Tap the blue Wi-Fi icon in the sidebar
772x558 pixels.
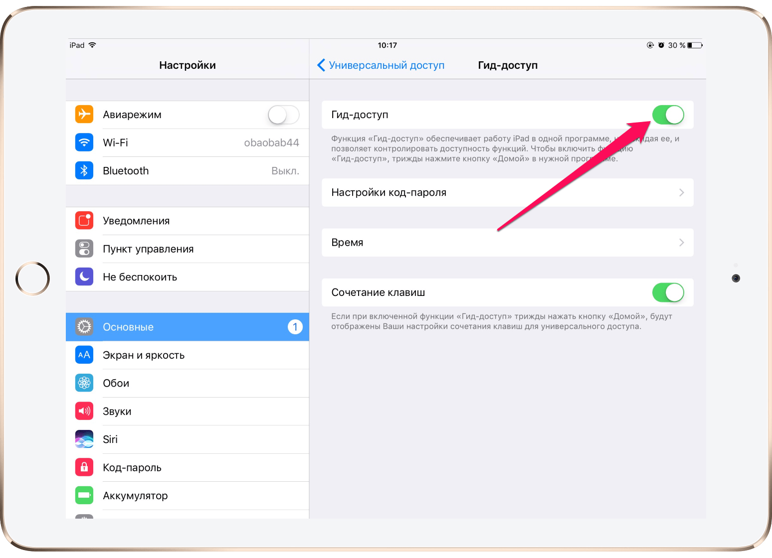tap(84, 142)
